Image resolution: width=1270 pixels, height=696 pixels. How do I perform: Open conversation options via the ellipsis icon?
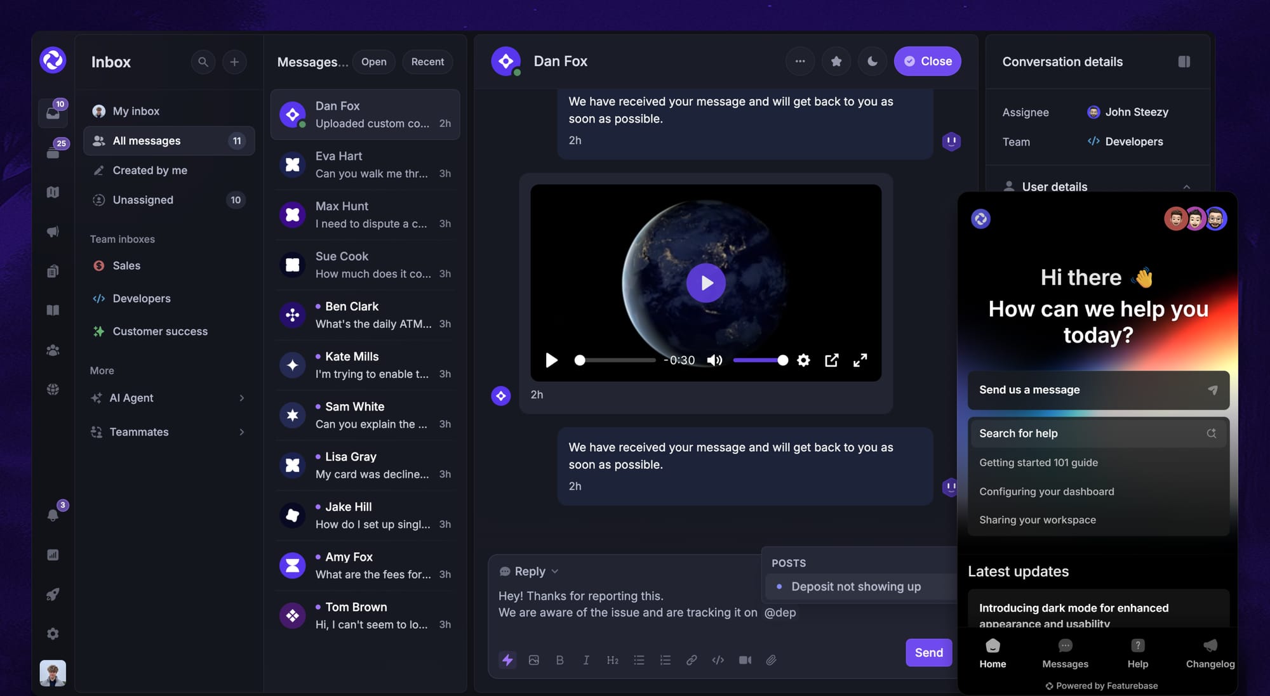[799, 61]
